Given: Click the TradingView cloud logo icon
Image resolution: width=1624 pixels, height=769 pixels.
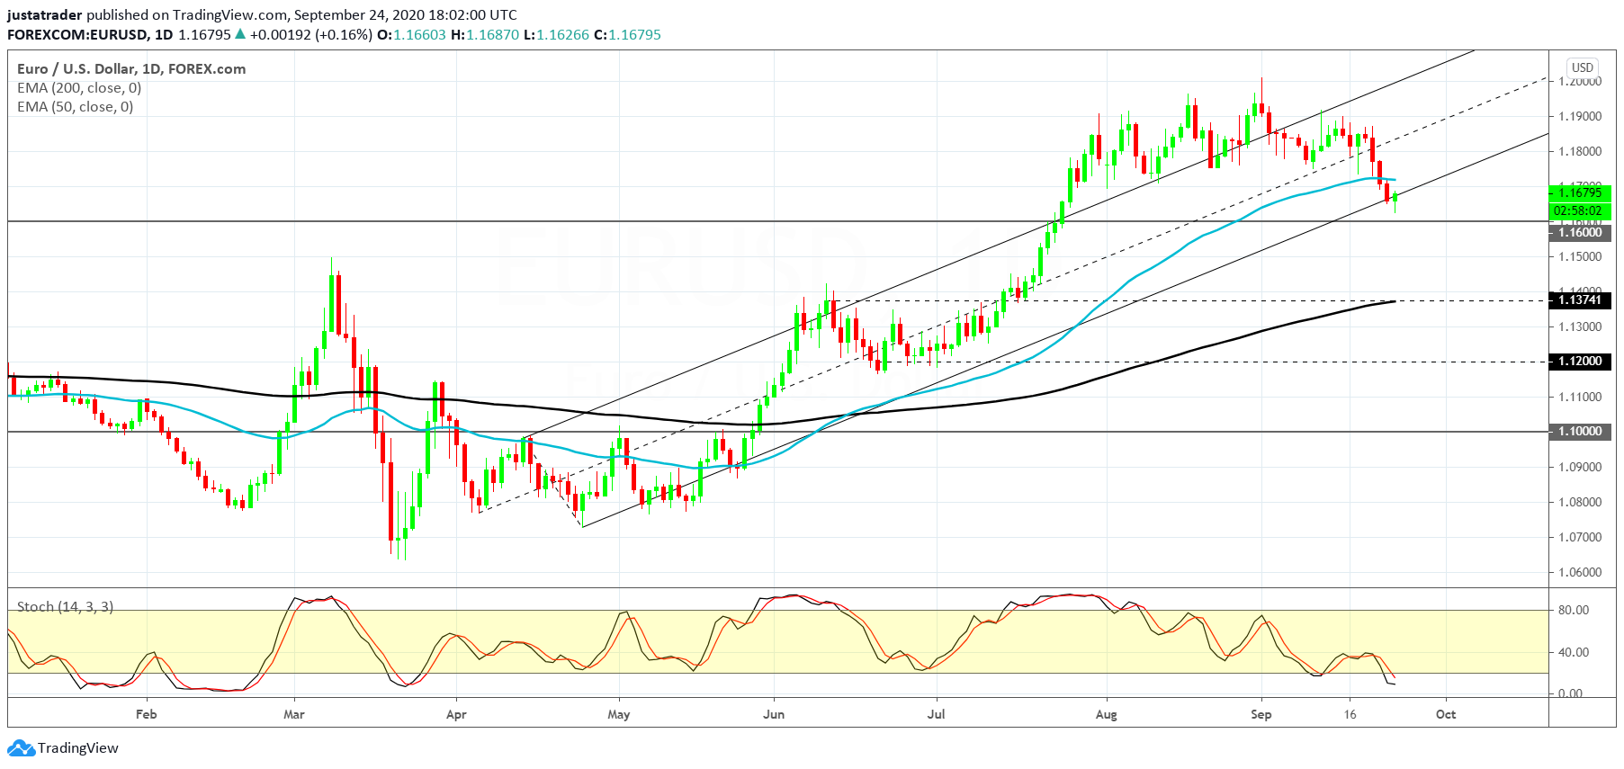Looking at the screenshot, I should 22,748.
